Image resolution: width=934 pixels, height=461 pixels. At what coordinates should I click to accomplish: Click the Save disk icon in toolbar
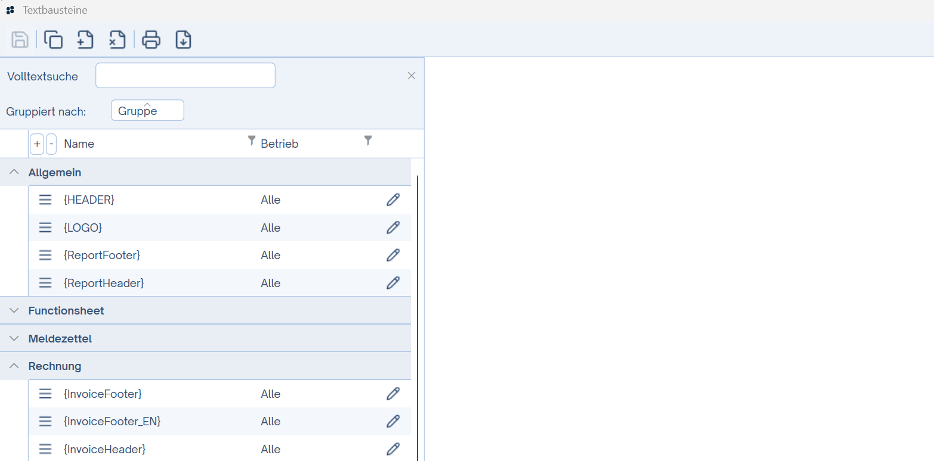click(x=20, y=40)
